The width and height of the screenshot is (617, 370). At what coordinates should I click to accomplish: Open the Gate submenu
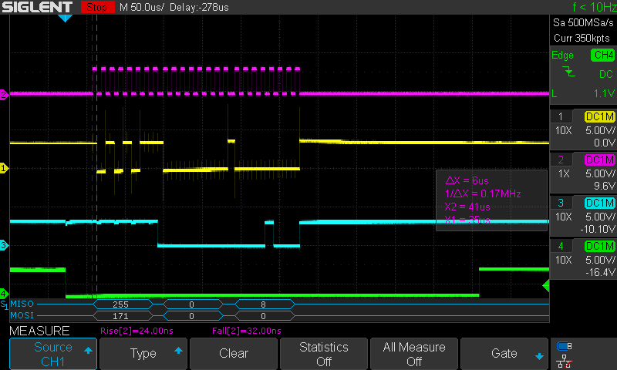tap(504, 354)
